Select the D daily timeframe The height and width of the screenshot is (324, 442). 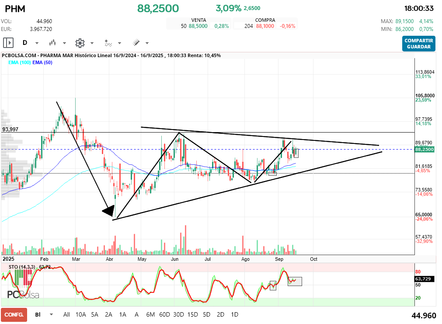coord(25,43)
